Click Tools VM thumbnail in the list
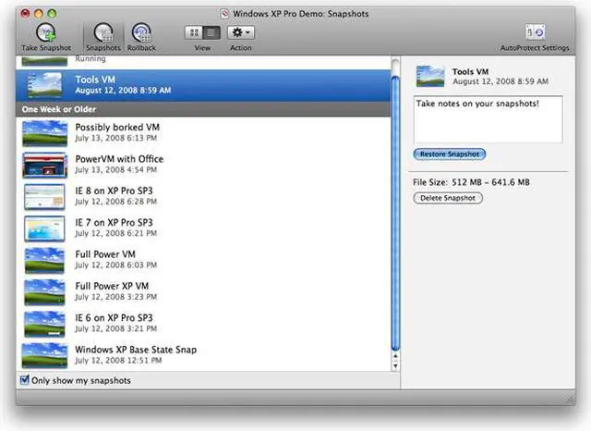The height and width of the screenshot is (431, 591). [44, 85]
